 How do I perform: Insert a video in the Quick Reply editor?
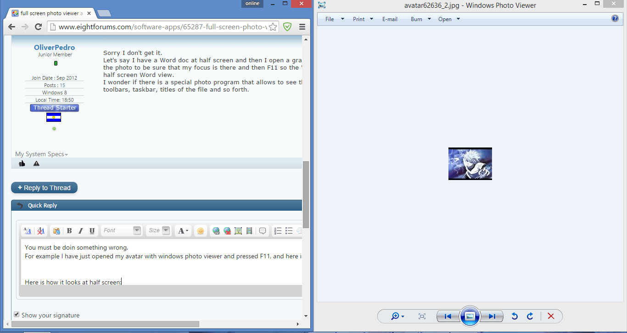pos(249,230)
